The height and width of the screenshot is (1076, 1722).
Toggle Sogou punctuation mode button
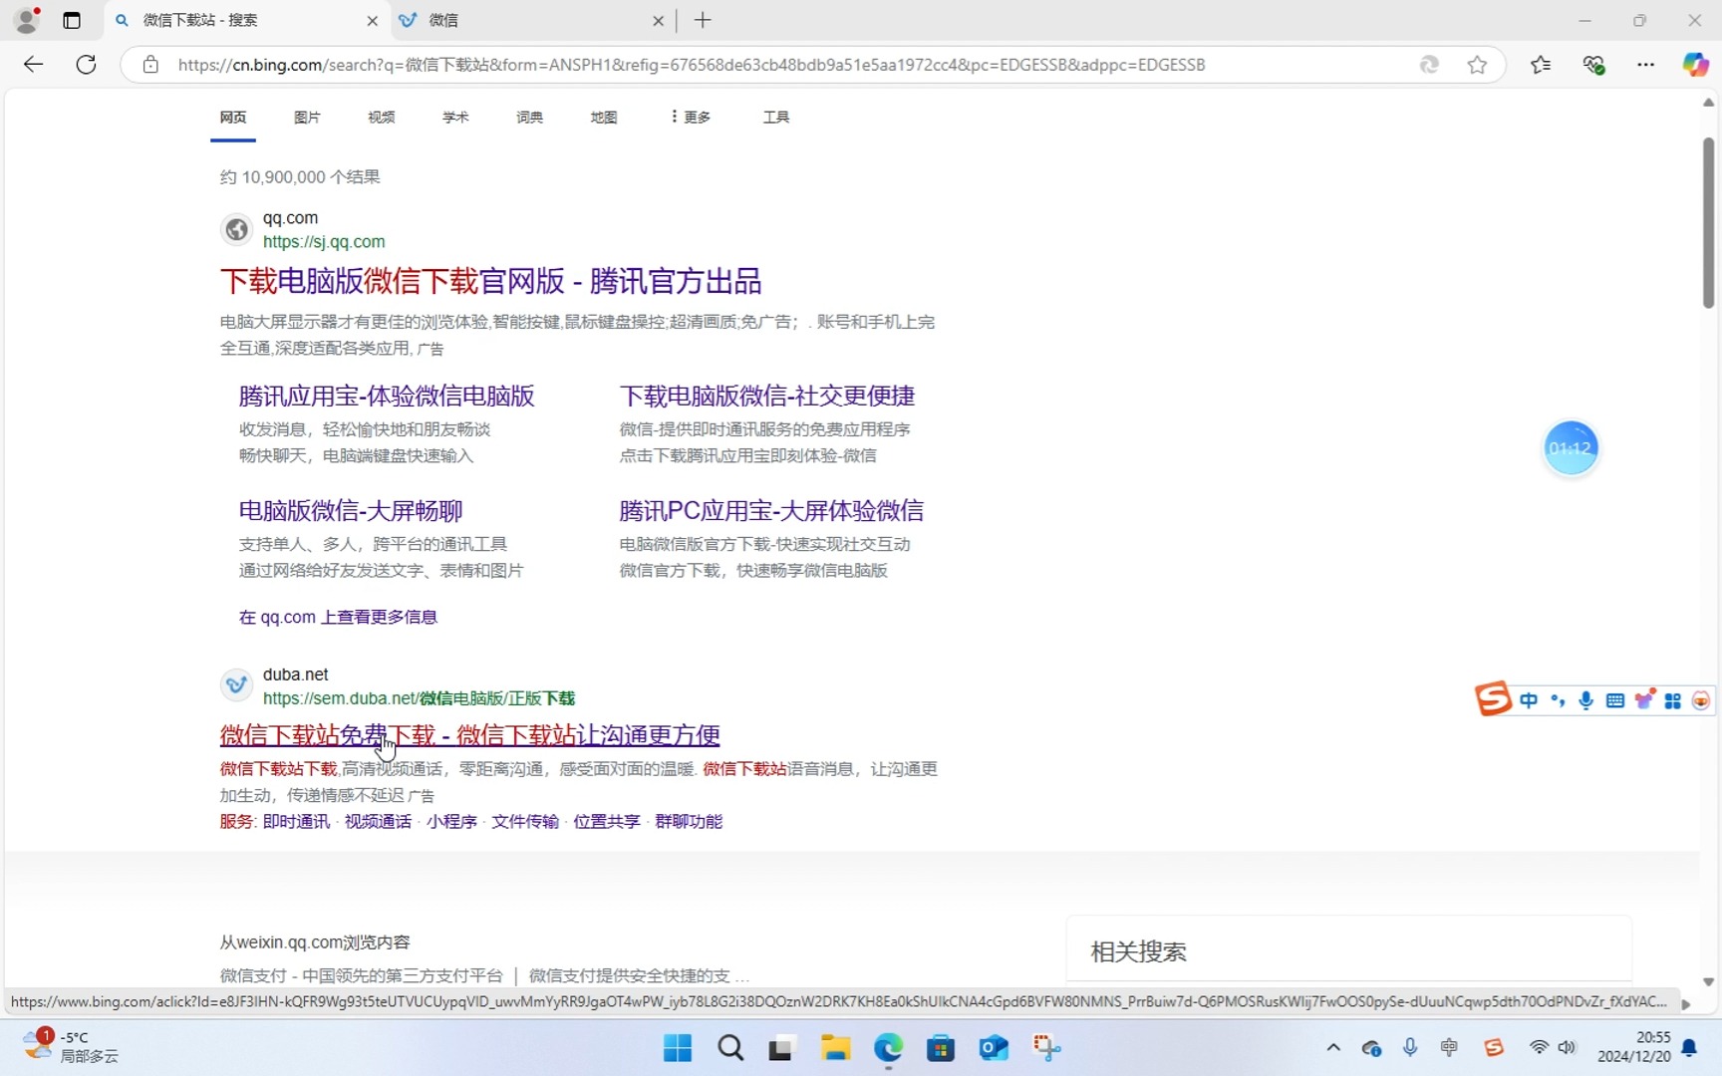(x=1558, y=700)
